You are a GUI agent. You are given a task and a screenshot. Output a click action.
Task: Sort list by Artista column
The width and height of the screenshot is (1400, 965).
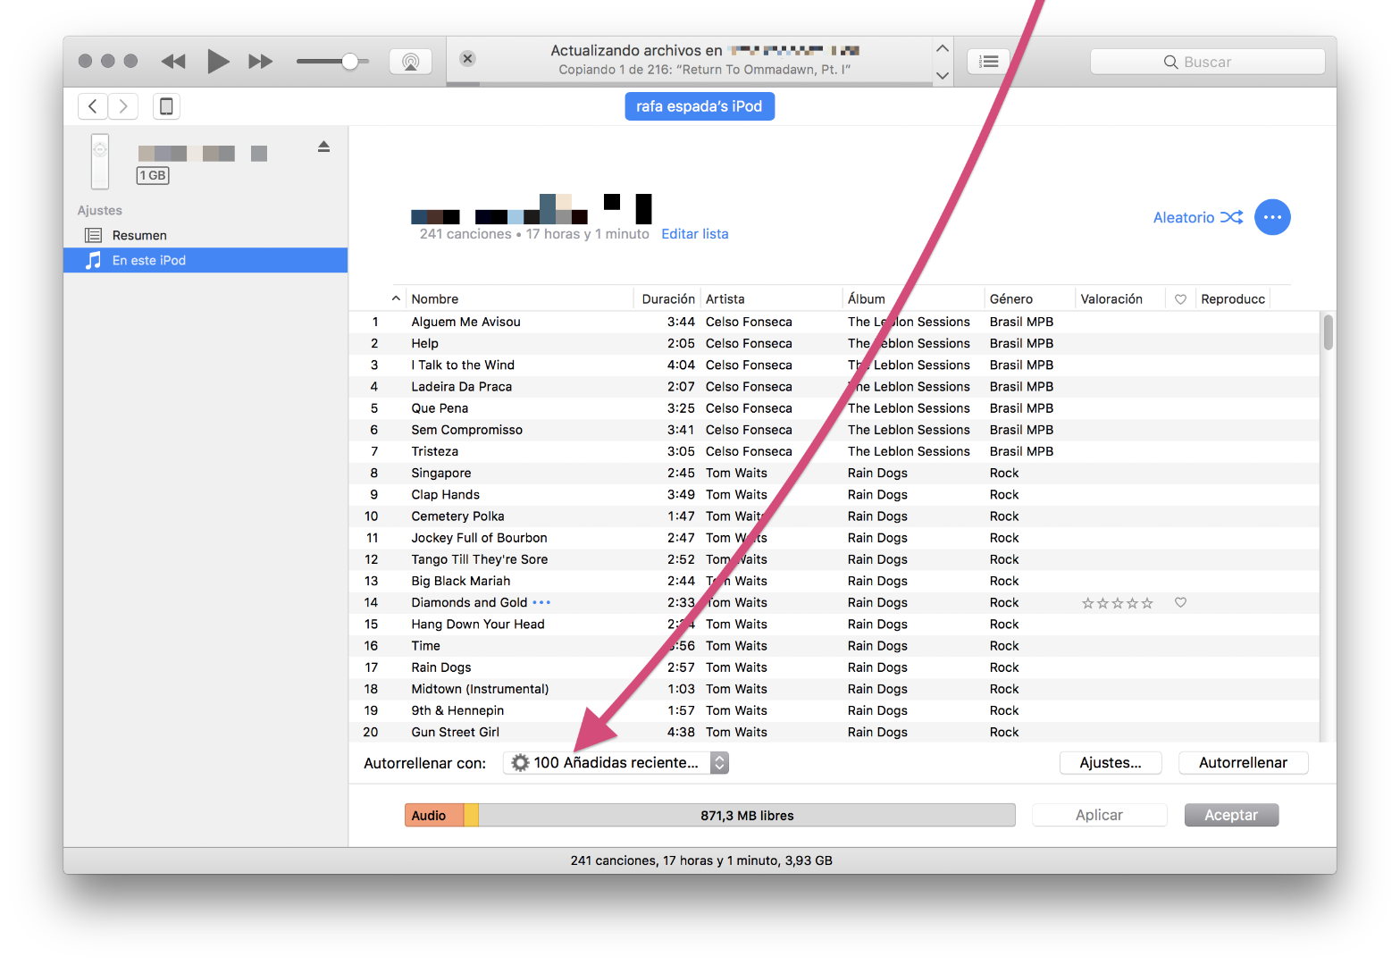[x=771, y=299]
